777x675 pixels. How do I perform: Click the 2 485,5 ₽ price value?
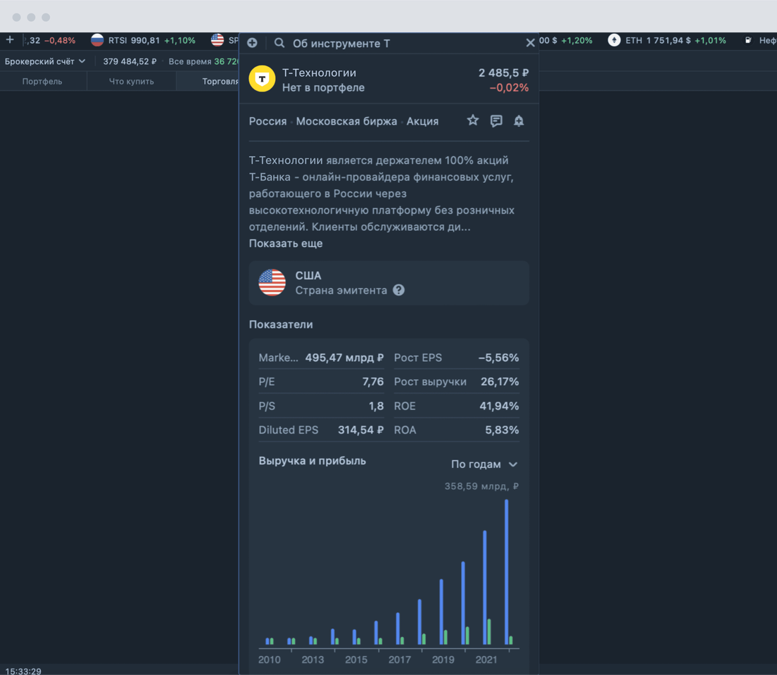pyautogui.click(x=503, y=73)
